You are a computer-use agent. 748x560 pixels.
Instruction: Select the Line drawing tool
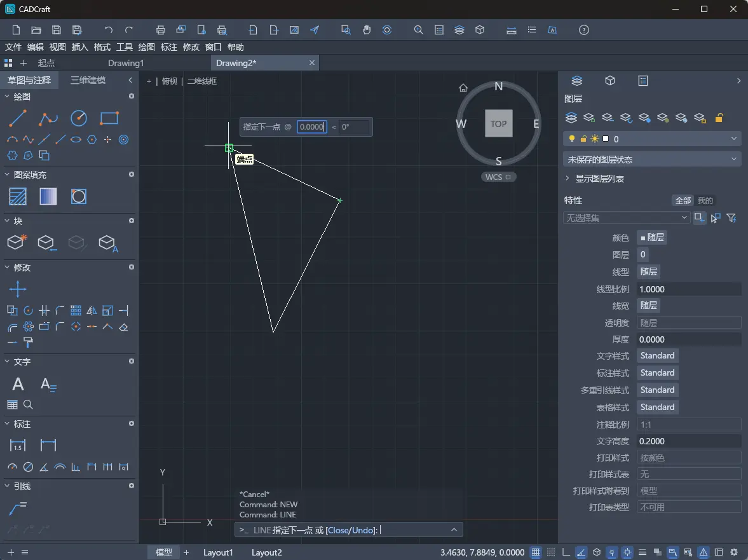(18, 118)
